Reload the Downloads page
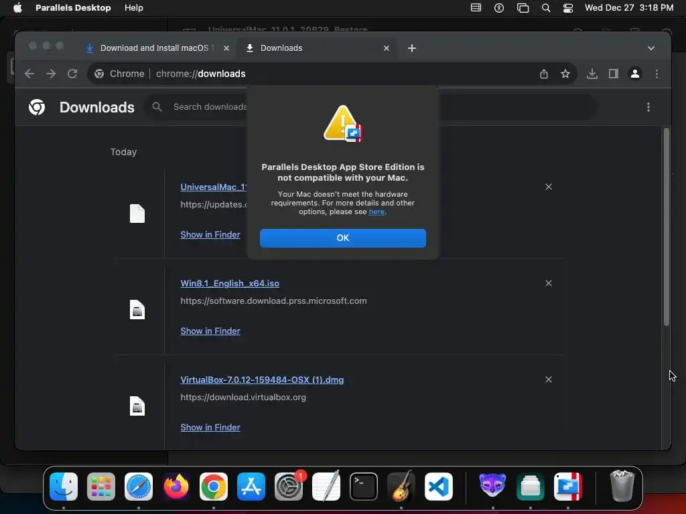 click(x=72, y=74)
